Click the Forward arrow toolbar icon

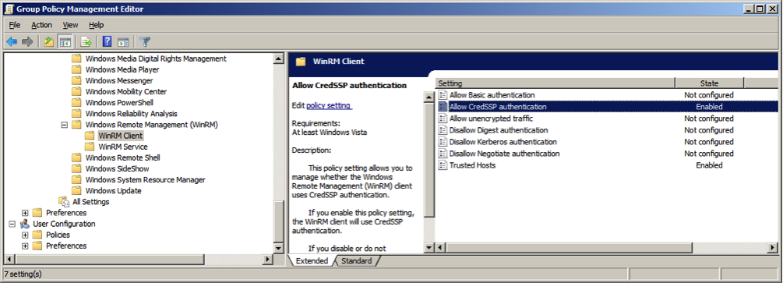27,42
